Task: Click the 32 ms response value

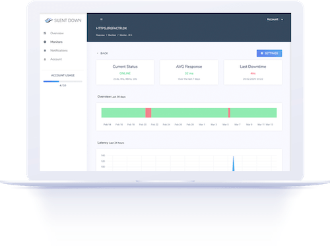Action: [189, 73]
